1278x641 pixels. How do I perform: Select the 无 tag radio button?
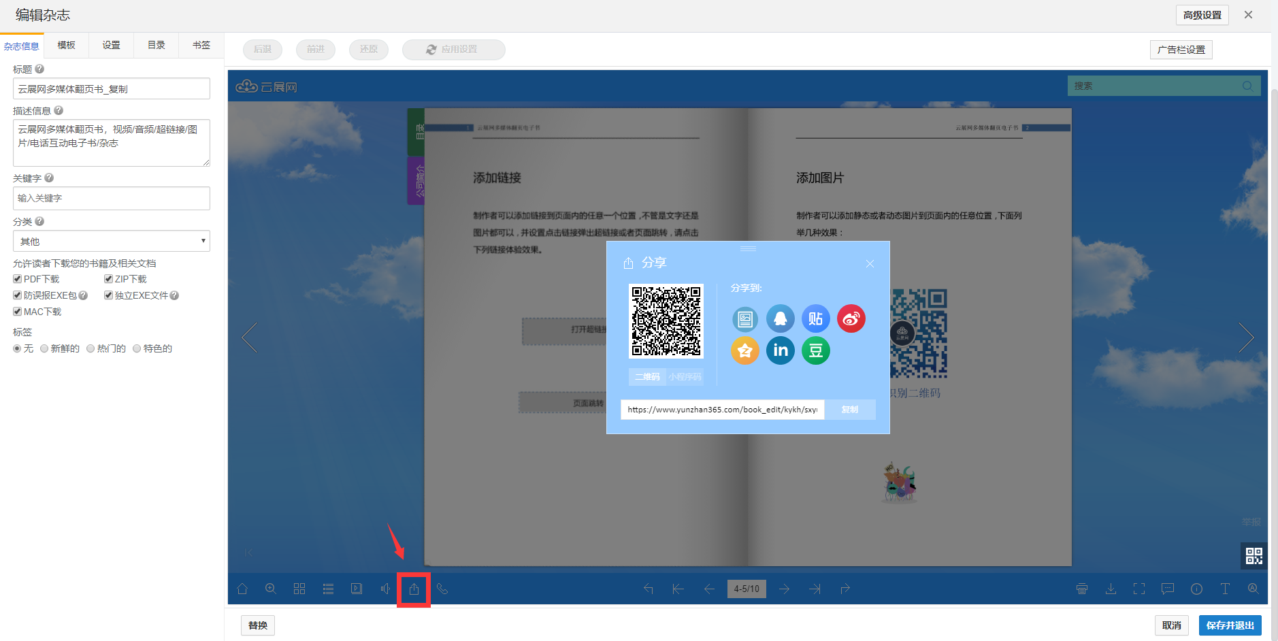click(17, 348)
